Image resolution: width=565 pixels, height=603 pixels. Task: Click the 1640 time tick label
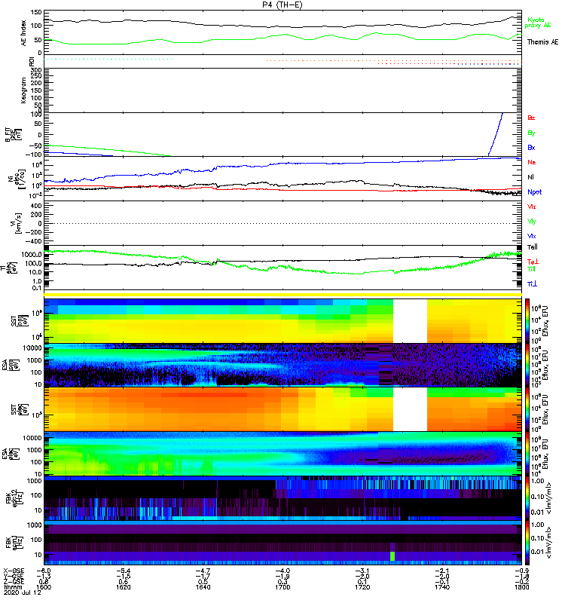coord(203,587)
